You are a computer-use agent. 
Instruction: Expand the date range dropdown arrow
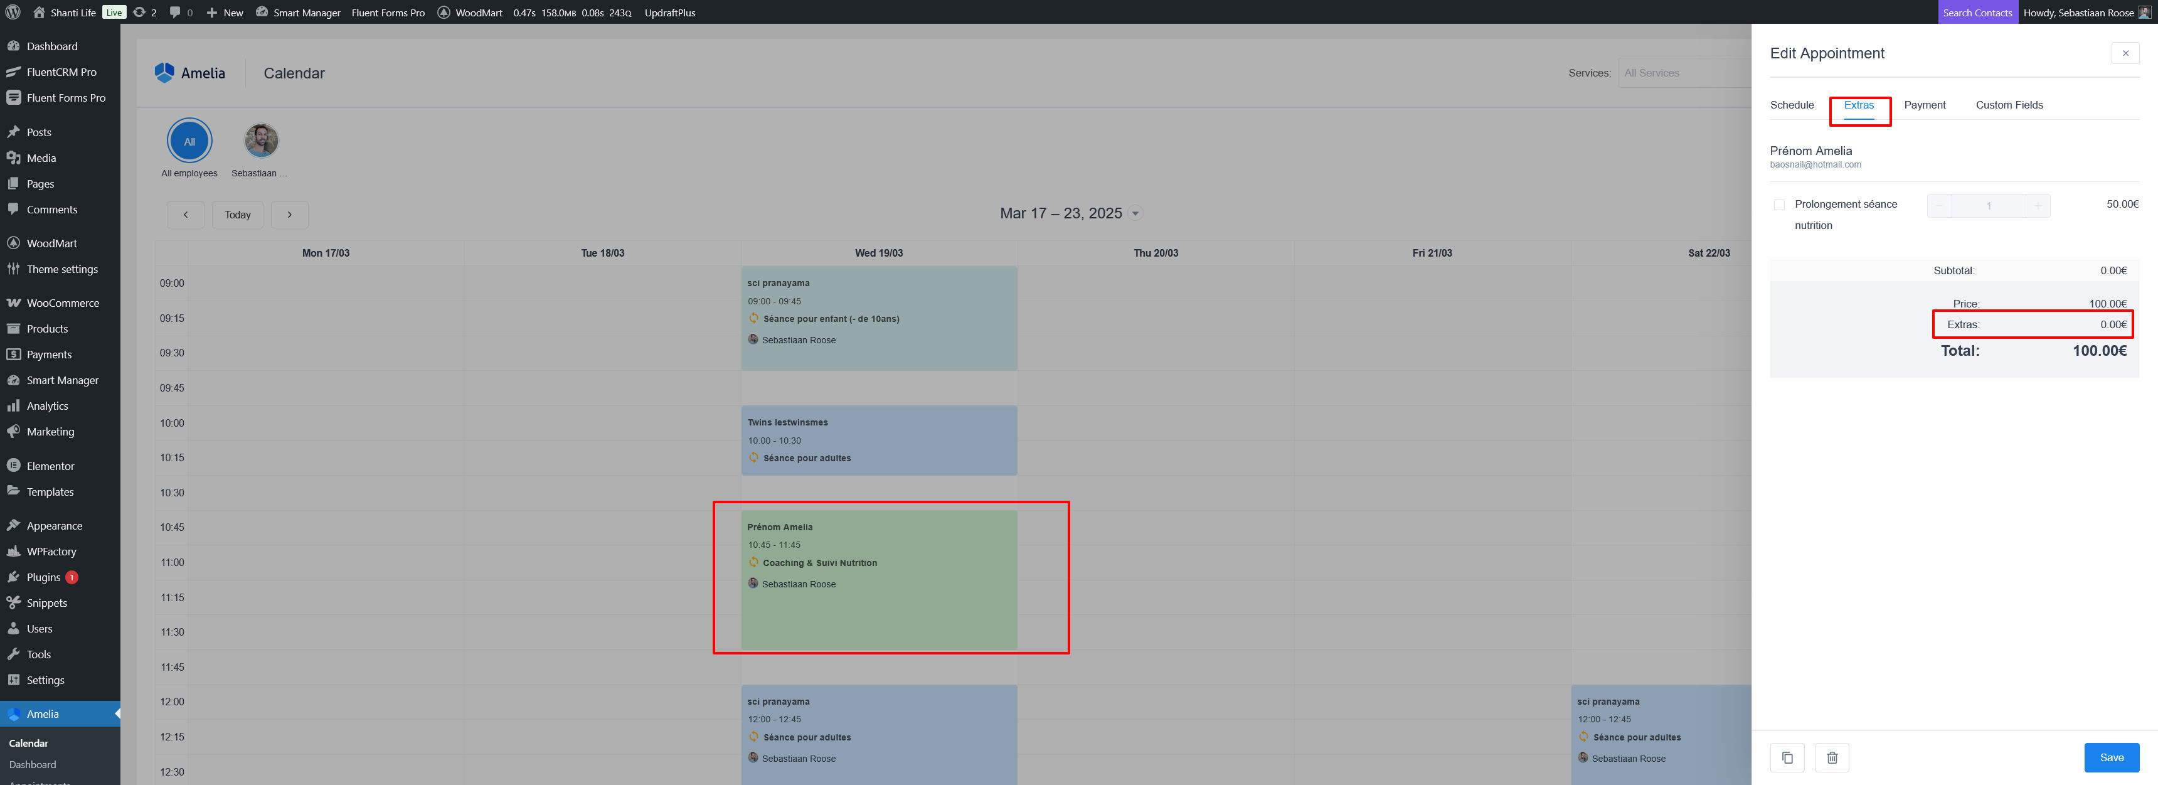pos(1135,213)
